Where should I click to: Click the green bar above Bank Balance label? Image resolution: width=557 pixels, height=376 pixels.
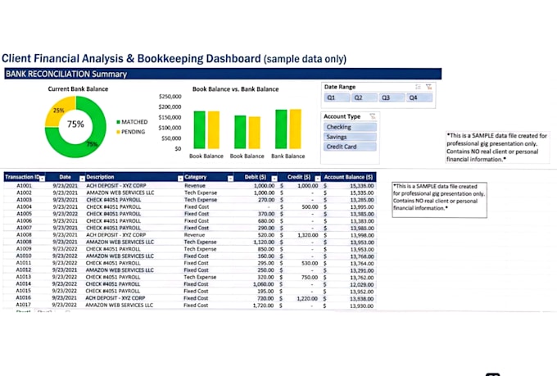click(x=281, y=129)
